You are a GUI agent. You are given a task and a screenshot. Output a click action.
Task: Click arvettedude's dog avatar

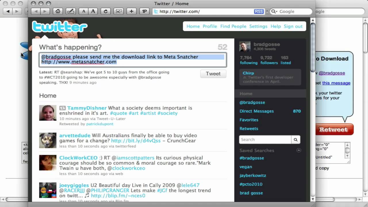(x=48, y=140)
